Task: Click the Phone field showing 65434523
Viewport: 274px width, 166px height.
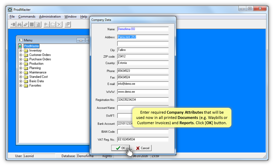Action: tap(143, 71)
